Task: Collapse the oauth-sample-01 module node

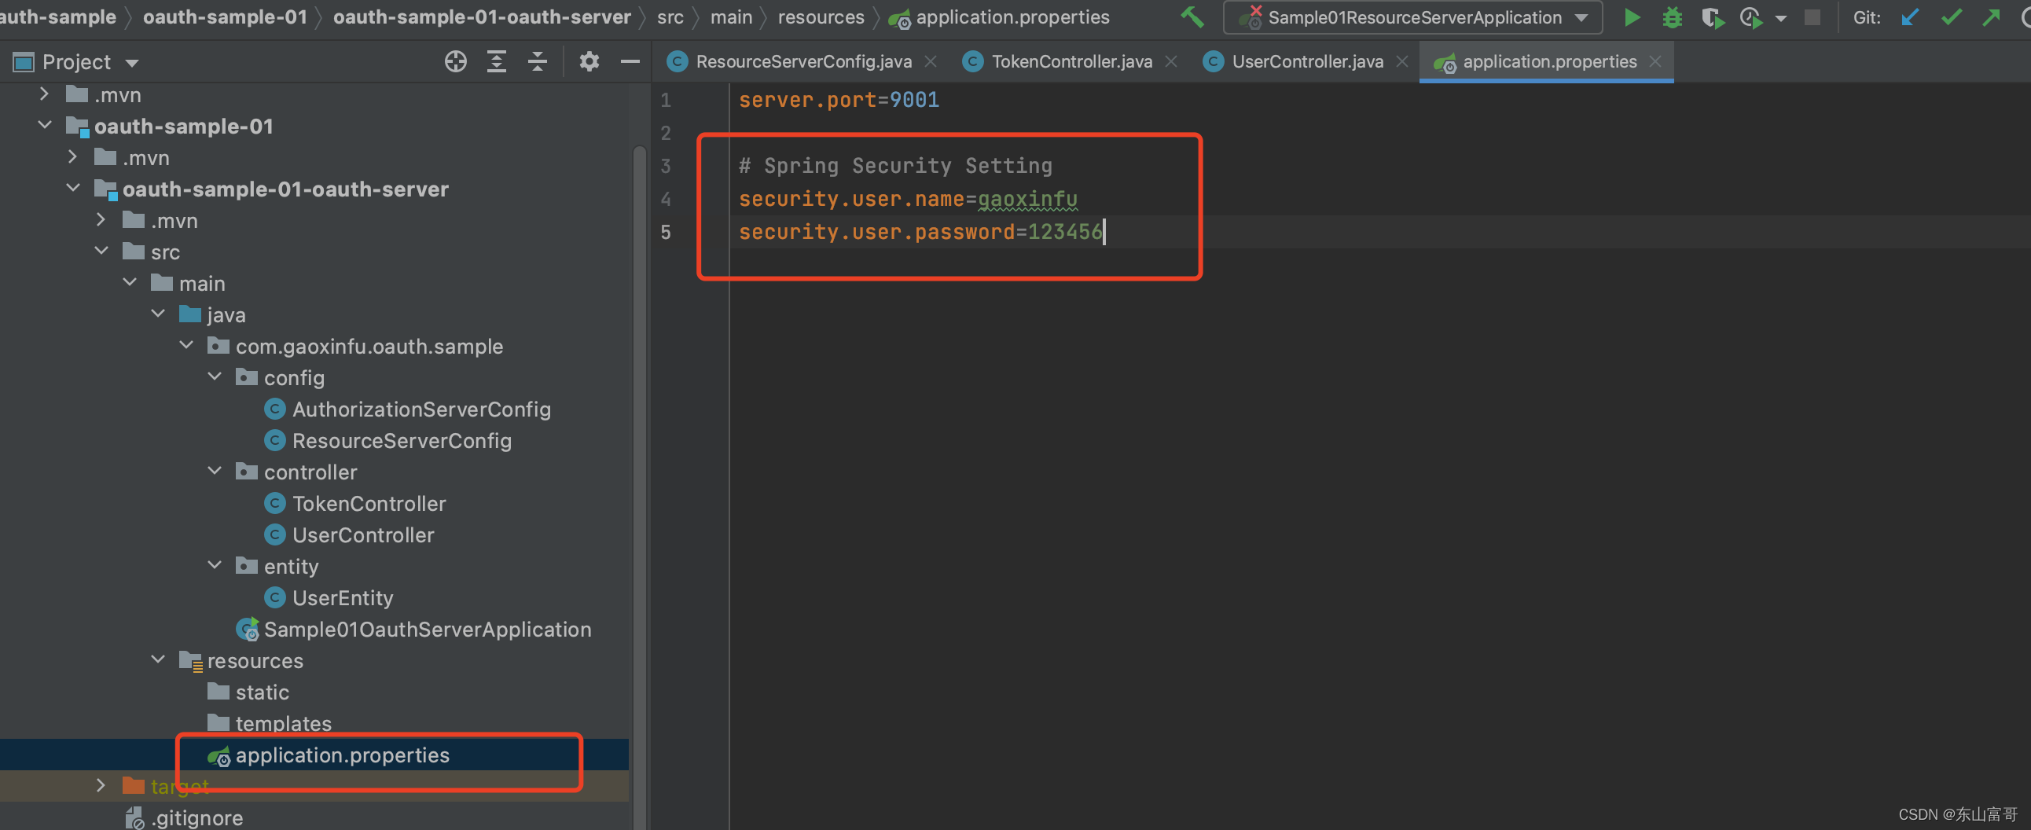Action: coord(45,125)
